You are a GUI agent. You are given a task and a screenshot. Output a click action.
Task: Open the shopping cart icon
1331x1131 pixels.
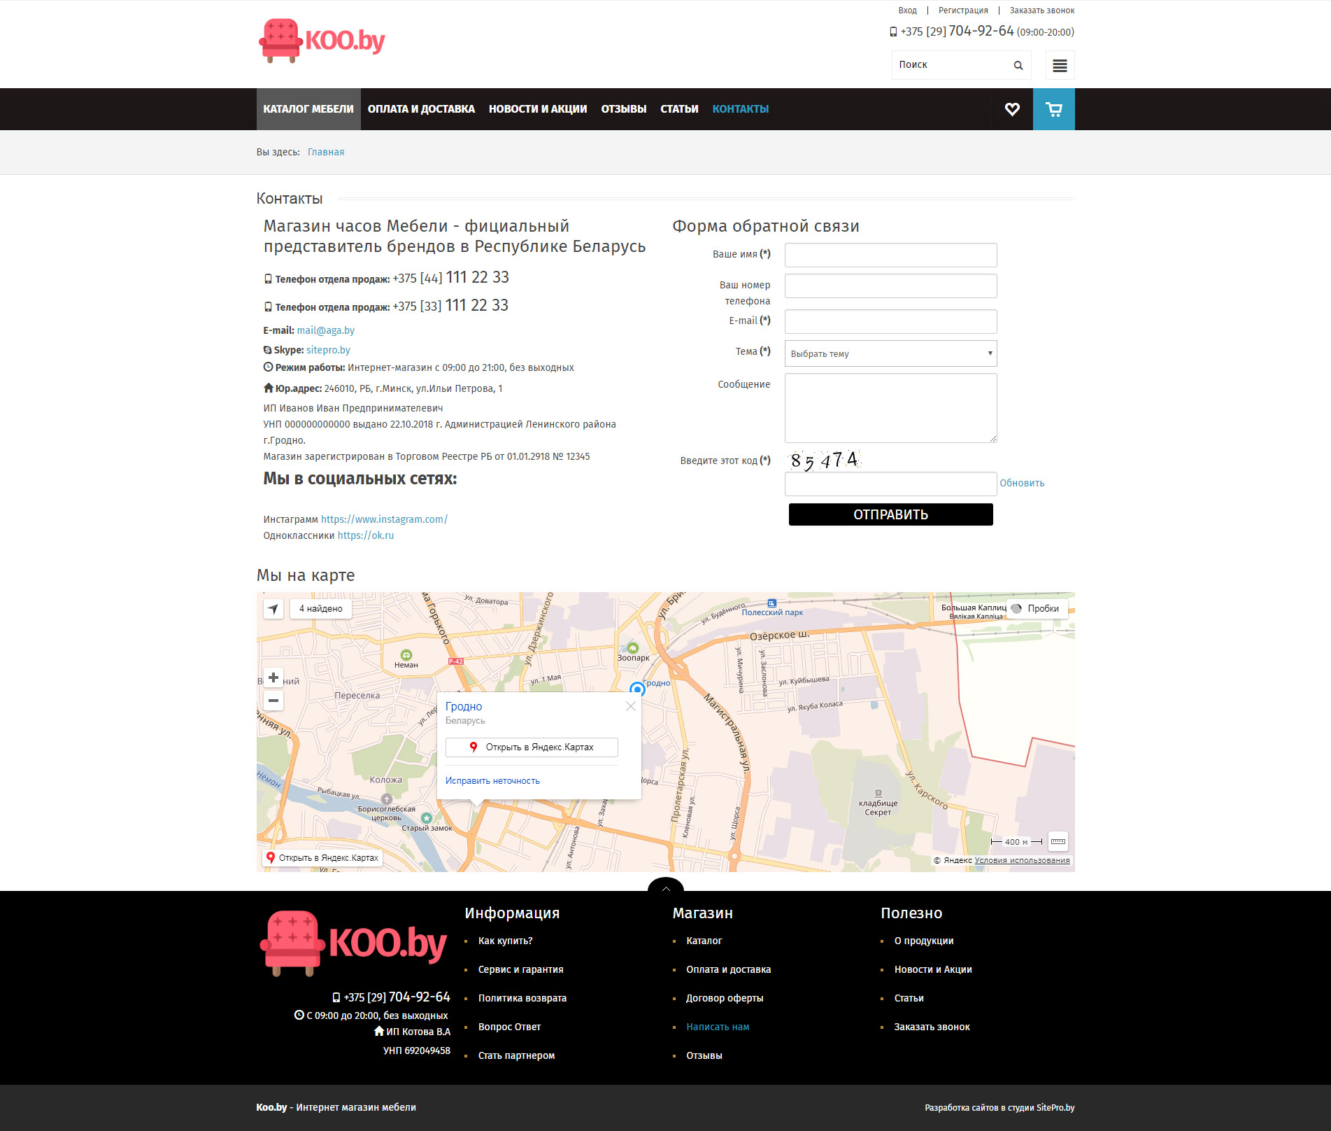click(x=1053, y=109)
